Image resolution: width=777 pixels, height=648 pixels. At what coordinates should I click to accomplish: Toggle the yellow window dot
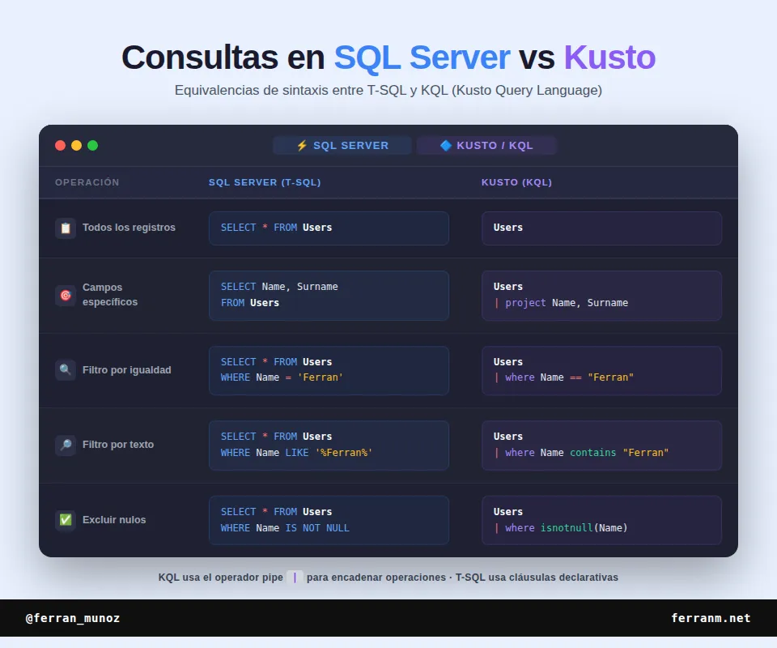(x=76, y=145)
